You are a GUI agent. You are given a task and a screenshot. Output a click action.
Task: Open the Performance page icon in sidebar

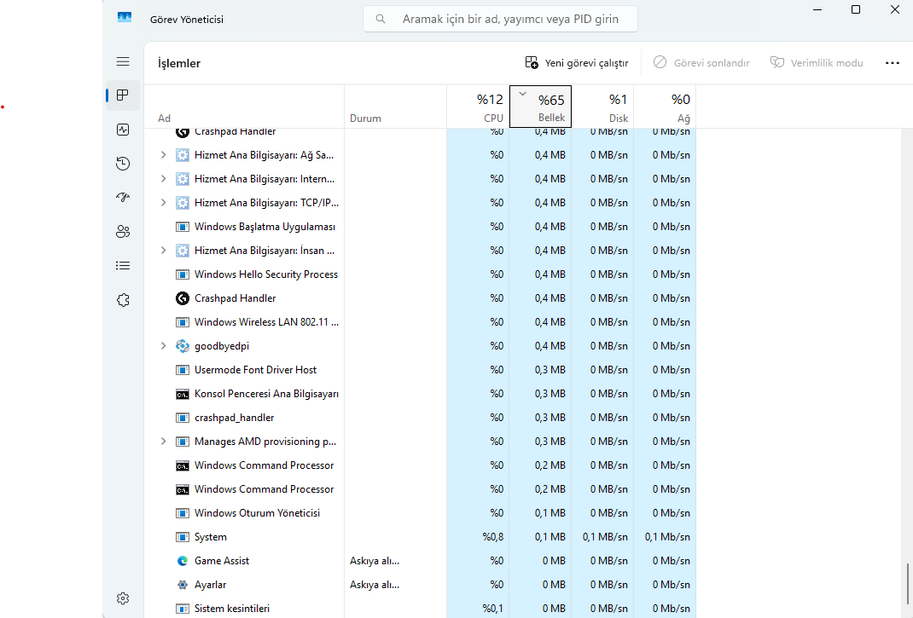coord(123,130)
